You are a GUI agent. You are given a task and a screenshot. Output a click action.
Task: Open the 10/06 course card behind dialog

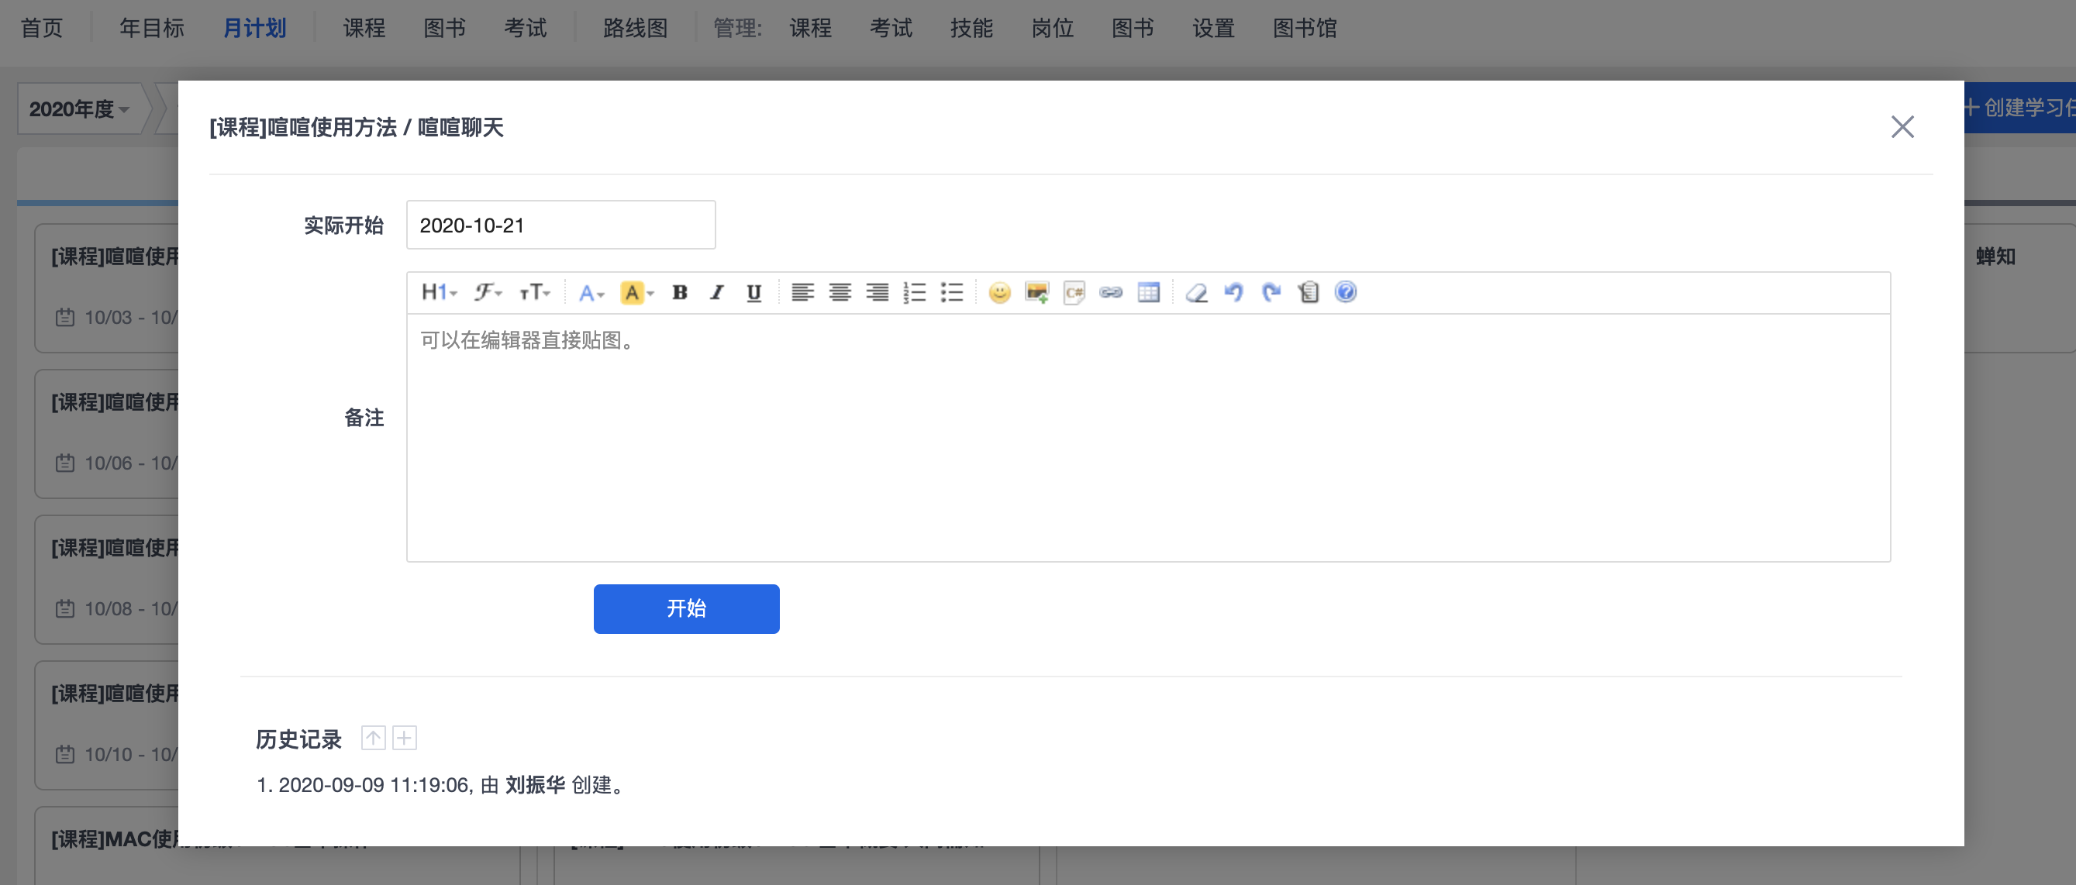point(106,434)
